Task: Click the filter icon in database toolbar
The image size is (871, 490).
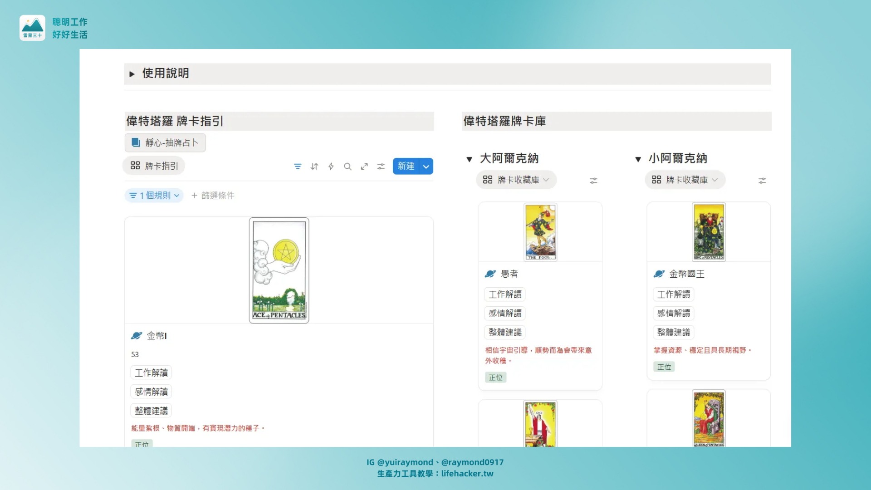Action: click(298, 167)
